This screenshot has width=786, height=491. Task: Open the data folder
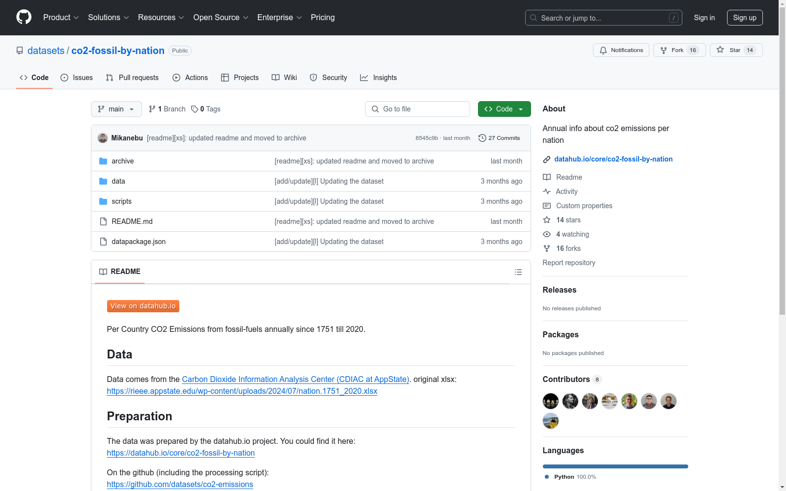coord(118,181)
